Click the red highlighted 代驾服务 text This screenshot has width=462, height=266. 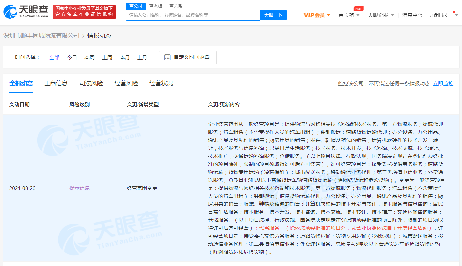coord(270,228)
